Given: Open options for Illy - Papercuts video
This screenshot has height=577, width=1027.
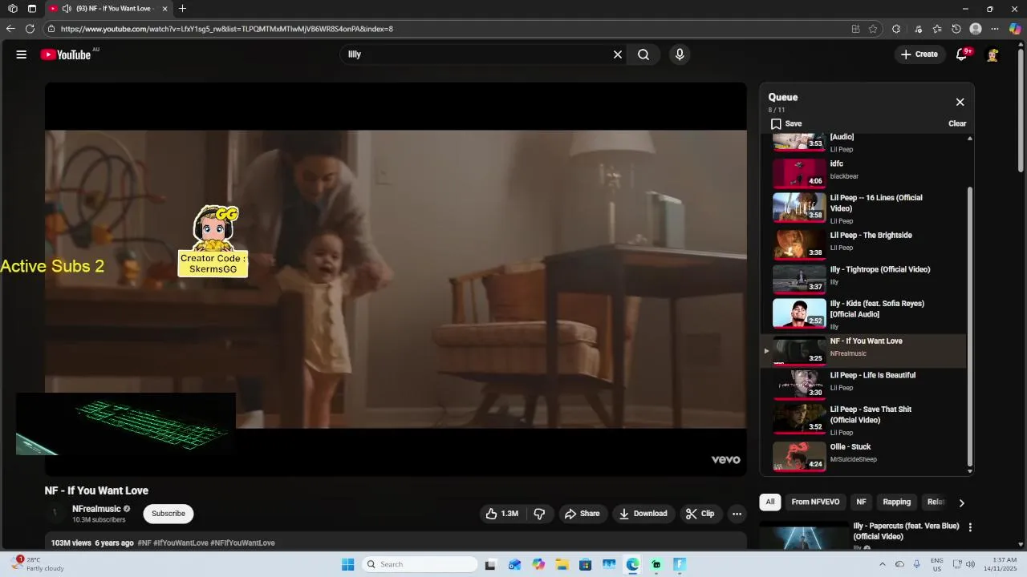Looking at the screenshot, I should (x=970, y=527).
